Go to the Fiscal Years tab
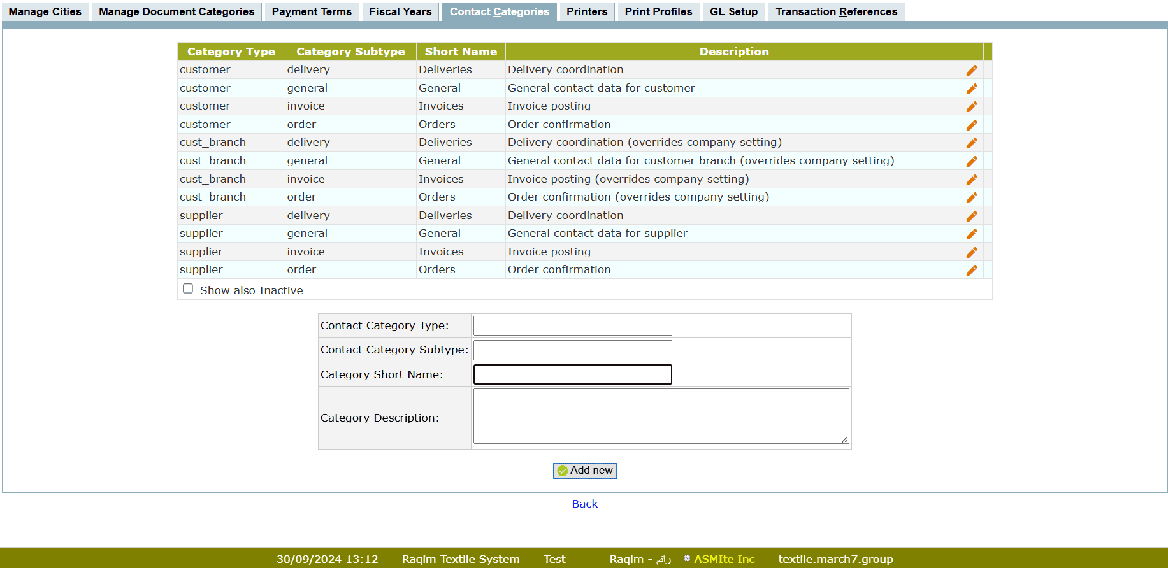The height and width of the screenshot is (568, 1168). point(400,11)
